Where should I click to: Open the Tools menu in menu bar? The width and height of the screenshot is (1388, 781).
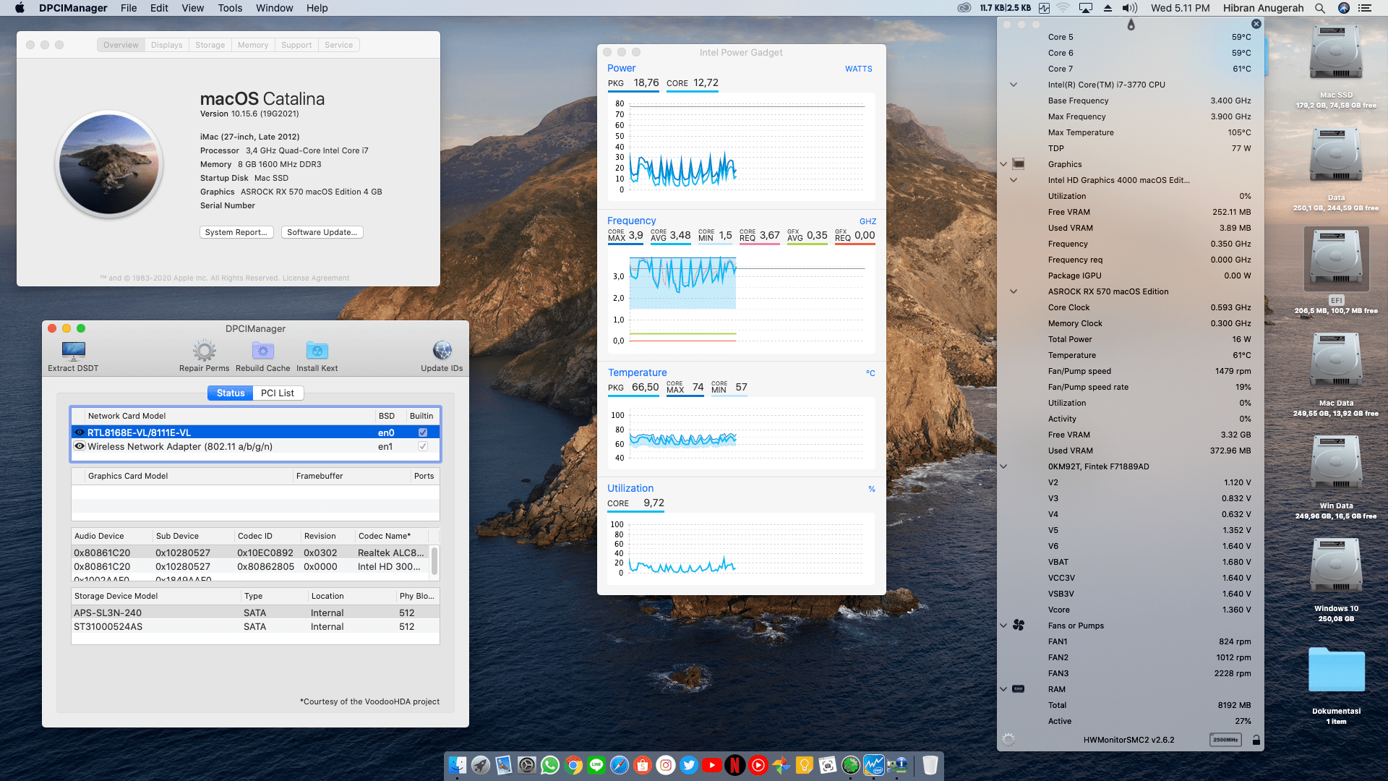point(230,8)
